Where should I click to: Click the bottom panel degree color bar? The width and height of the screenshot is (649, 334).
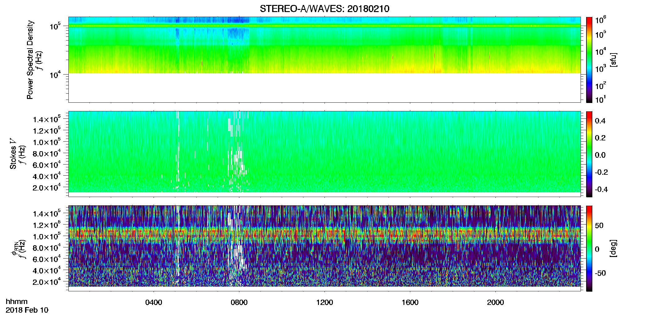[x=589, y=248]
